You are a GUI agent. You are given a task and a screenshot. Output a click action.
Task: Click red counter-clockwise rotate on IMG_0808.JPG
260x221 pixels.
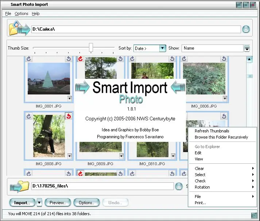[69, 116]
